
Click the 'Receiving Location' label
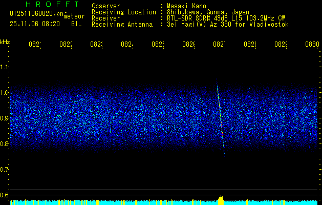coord(124,12)
